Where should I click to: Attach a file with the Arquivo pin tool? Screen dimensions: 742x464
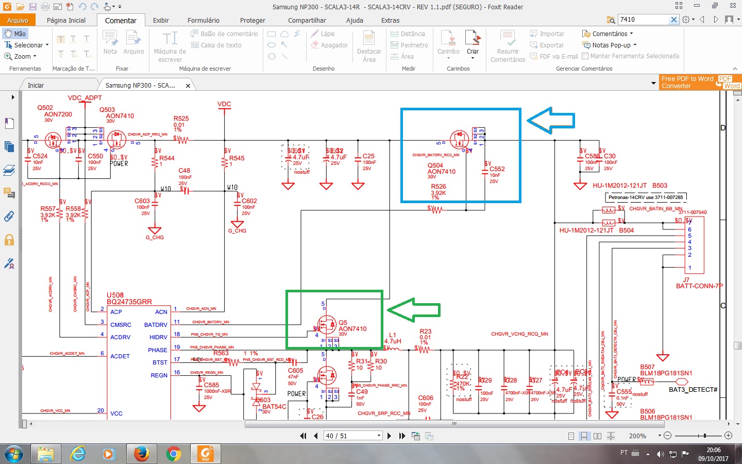[x=133, y=42]
